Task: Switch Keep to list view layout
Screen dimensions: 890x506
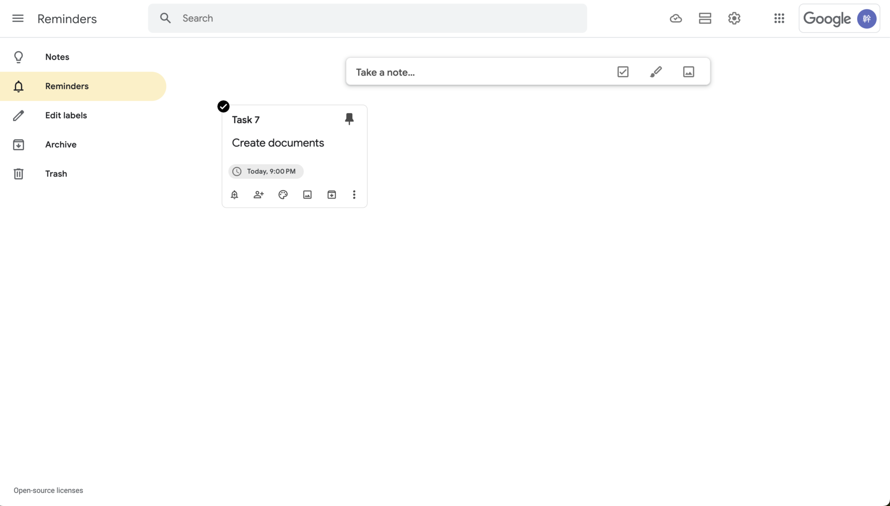Action: click(x=705, y=18)
